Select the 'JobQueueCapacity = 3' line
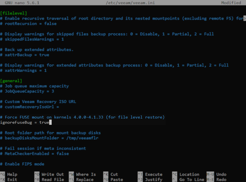The height and width of the screenshot is (182, 246). (27, 91)
